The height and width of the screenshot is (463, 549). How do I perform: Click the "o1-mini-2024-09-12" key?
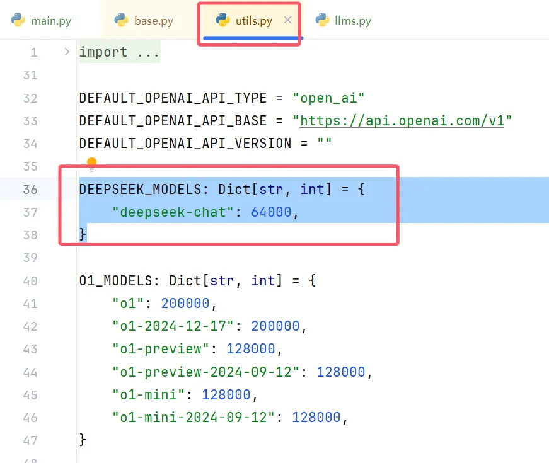pos(194,418)
